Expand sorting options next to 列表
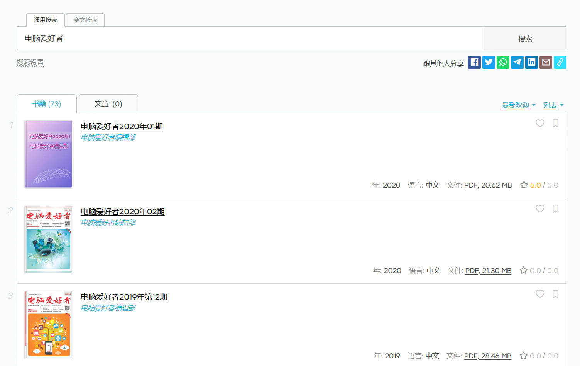580x366 pixels. coord(562,105)
